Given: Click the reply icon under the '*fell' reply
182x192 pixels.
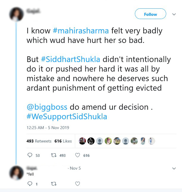Looking at the screenshot, I should pyautogui.click(x=30, y=184).
